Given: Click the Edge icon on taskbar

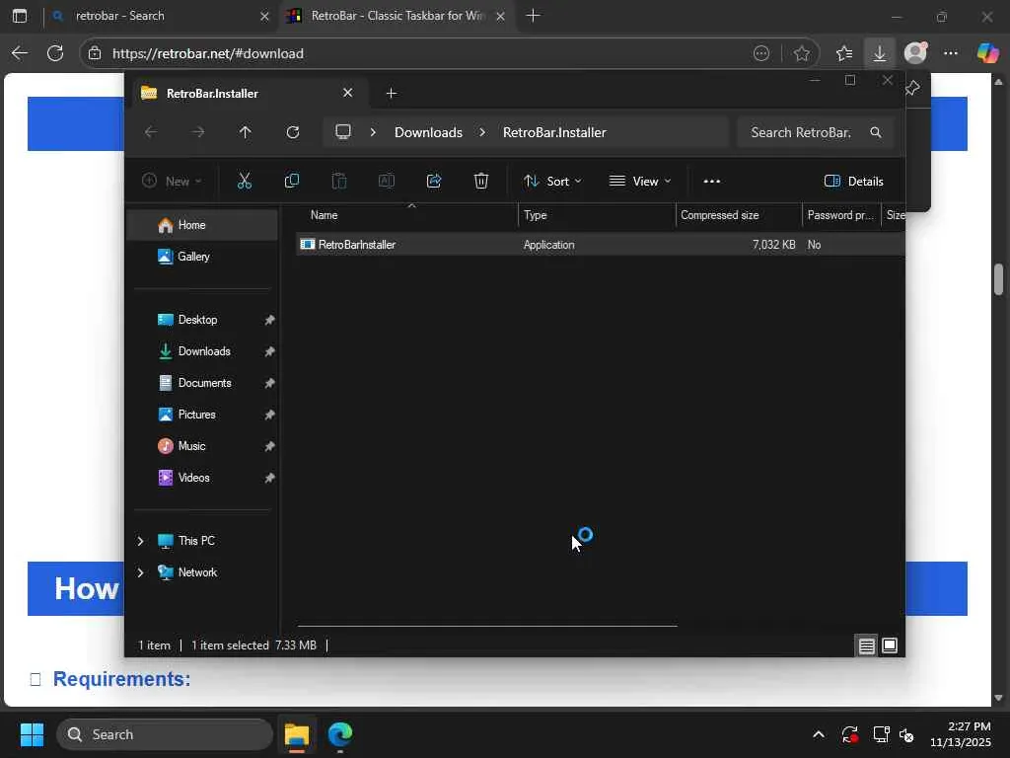Looking at the screenshot, I should click(x=340, y=734).
